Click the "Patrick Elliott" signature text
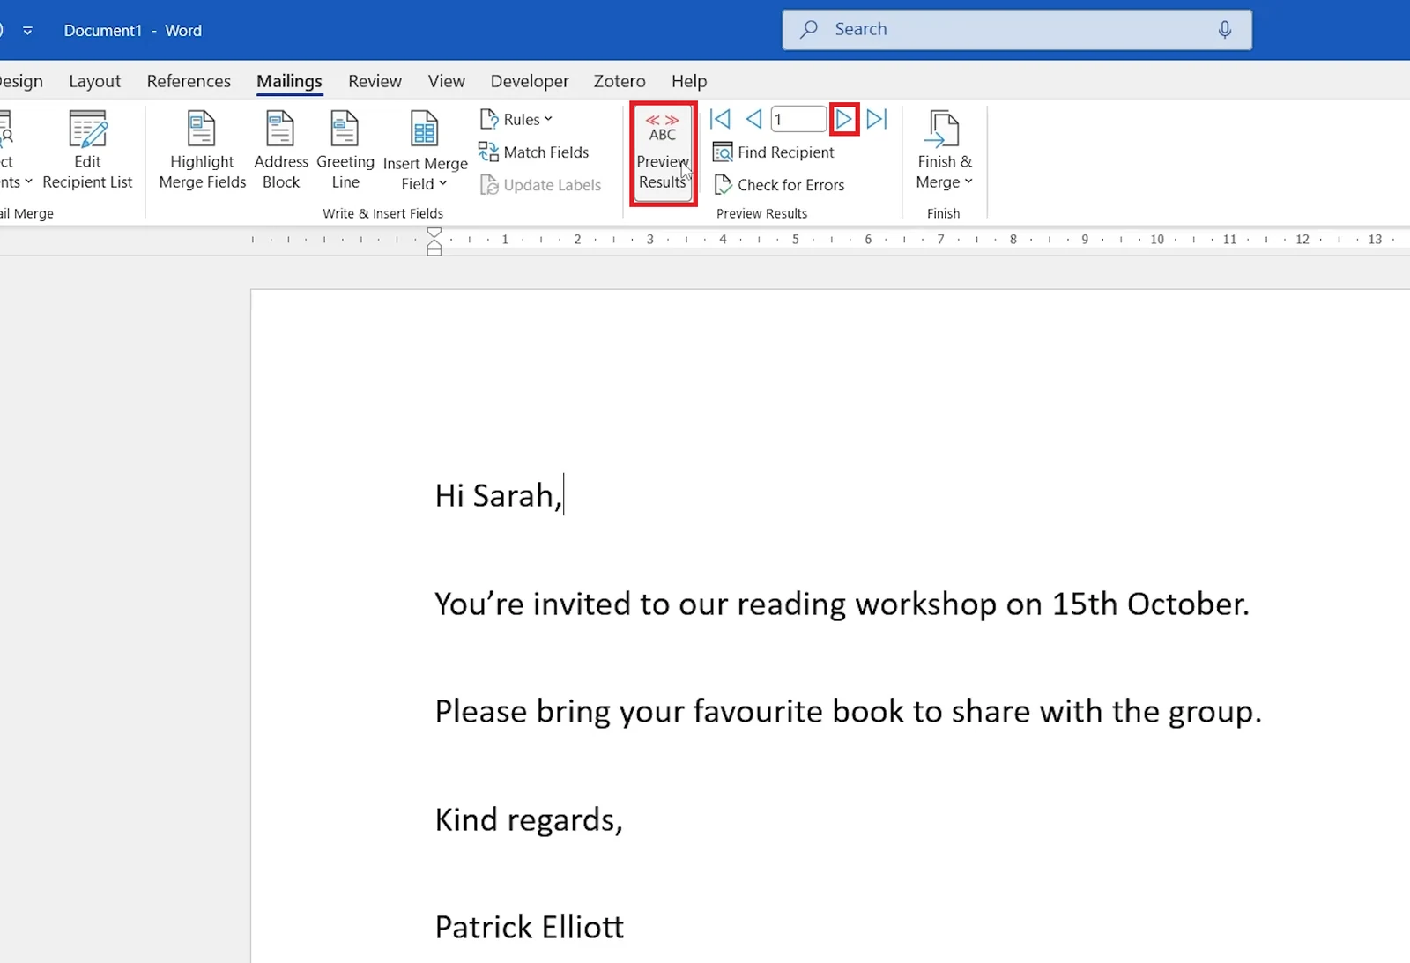The width and height of the screenshot is (1410, 963). 530,927
